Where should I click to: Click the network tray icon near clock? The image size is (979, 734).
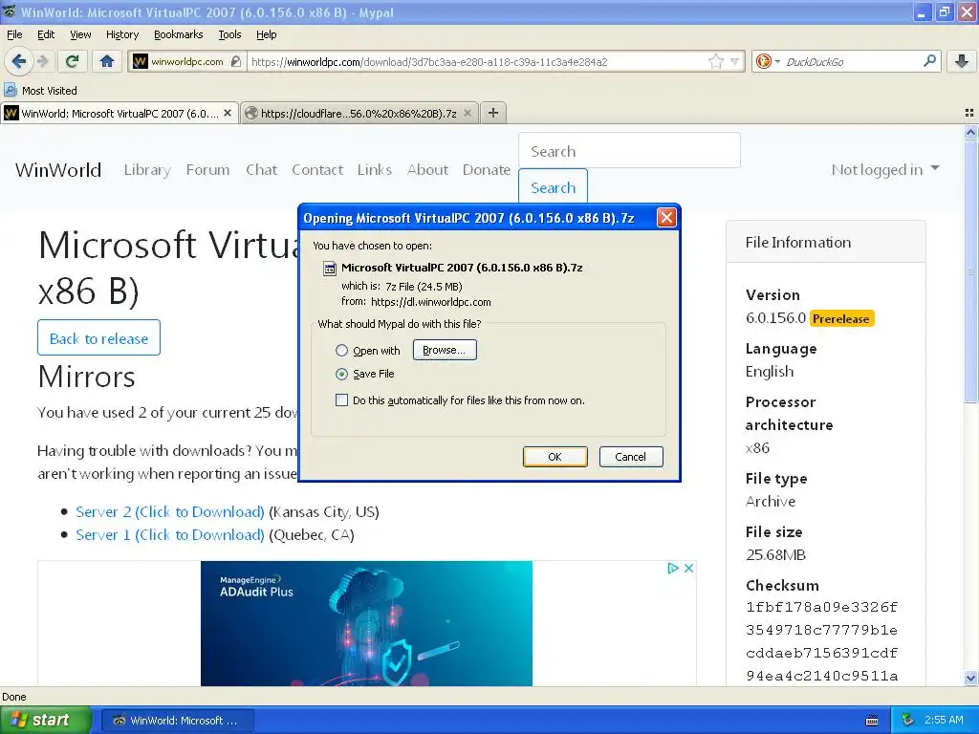(908, 720)
